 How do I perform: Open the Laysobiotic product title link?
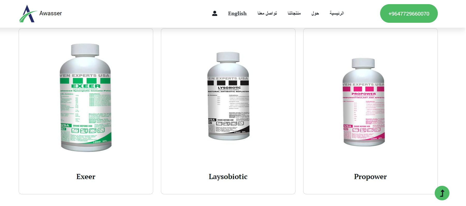228,176
